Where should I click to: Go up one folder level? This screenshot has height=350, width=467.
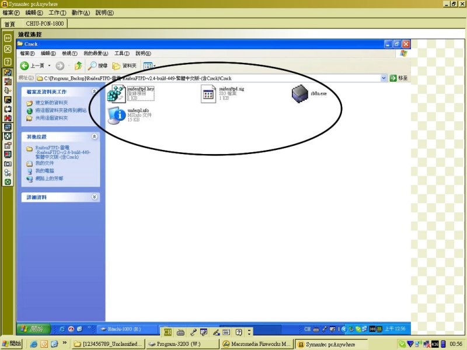pos(78,65)
